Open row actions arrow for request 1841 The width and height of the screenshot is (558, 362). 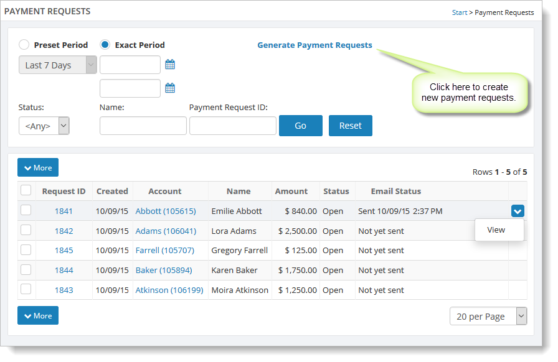tap(517, 211)
